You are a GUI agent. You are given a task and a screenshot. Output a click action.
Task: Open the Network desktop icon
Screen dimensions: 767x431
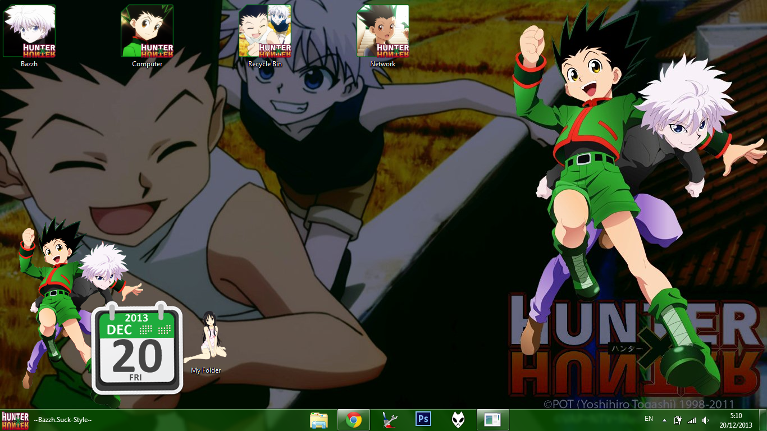(x=383, y=36)
